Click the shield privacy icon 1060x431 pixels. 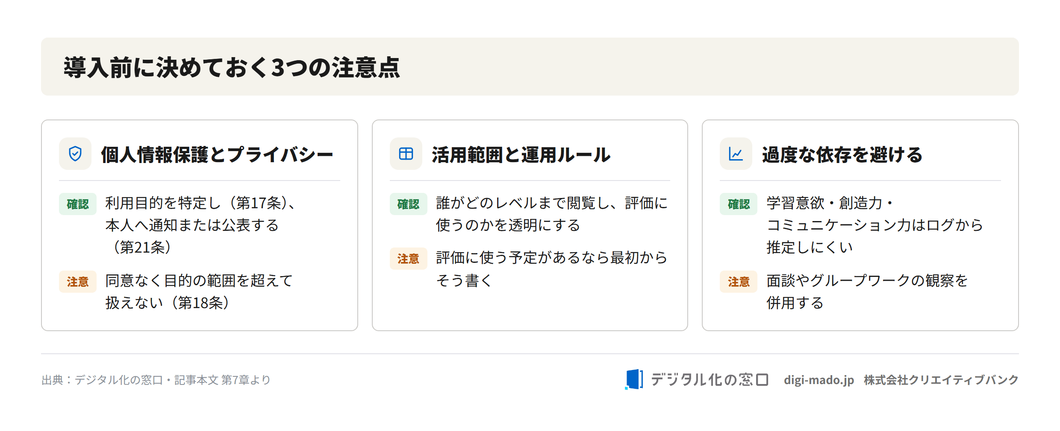pyautogui.click(x=75, y=154)
